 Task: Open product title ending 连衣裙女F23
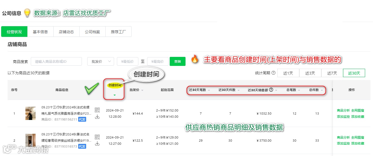point(66,110)
